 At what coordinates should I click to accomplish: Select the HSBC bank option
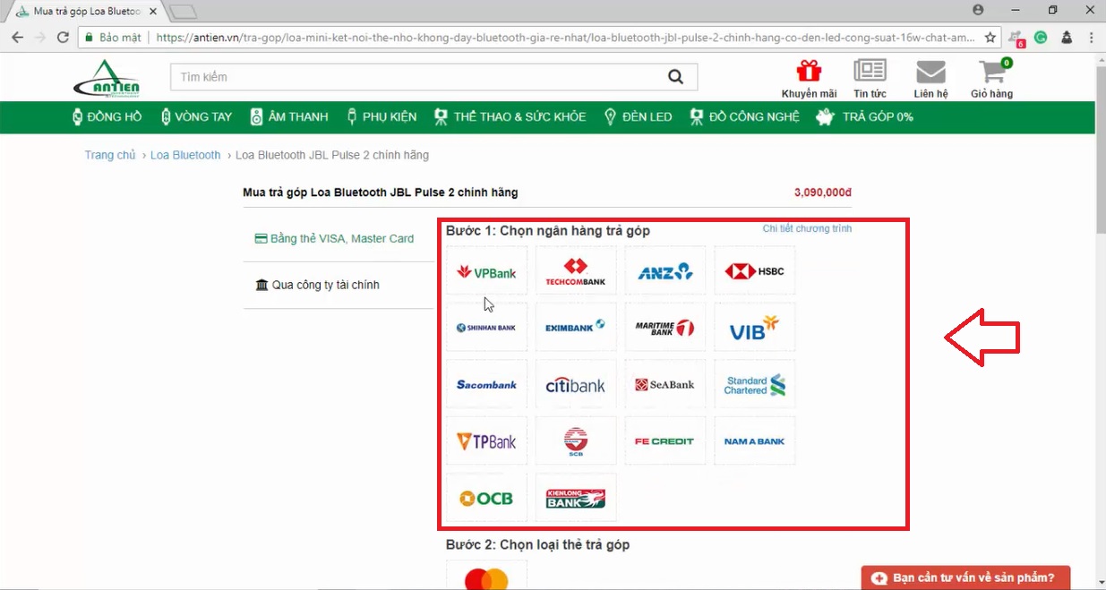(754, 271)
